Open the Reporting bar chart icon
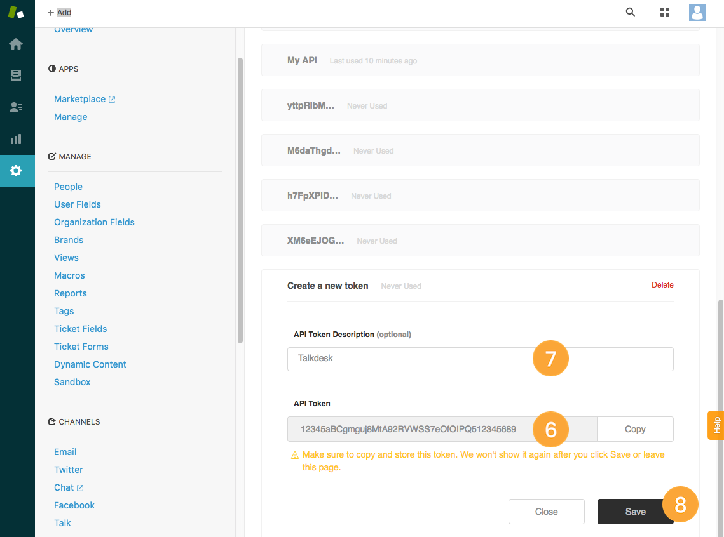This screenshot has height=537, width=724. pos(16,139)
